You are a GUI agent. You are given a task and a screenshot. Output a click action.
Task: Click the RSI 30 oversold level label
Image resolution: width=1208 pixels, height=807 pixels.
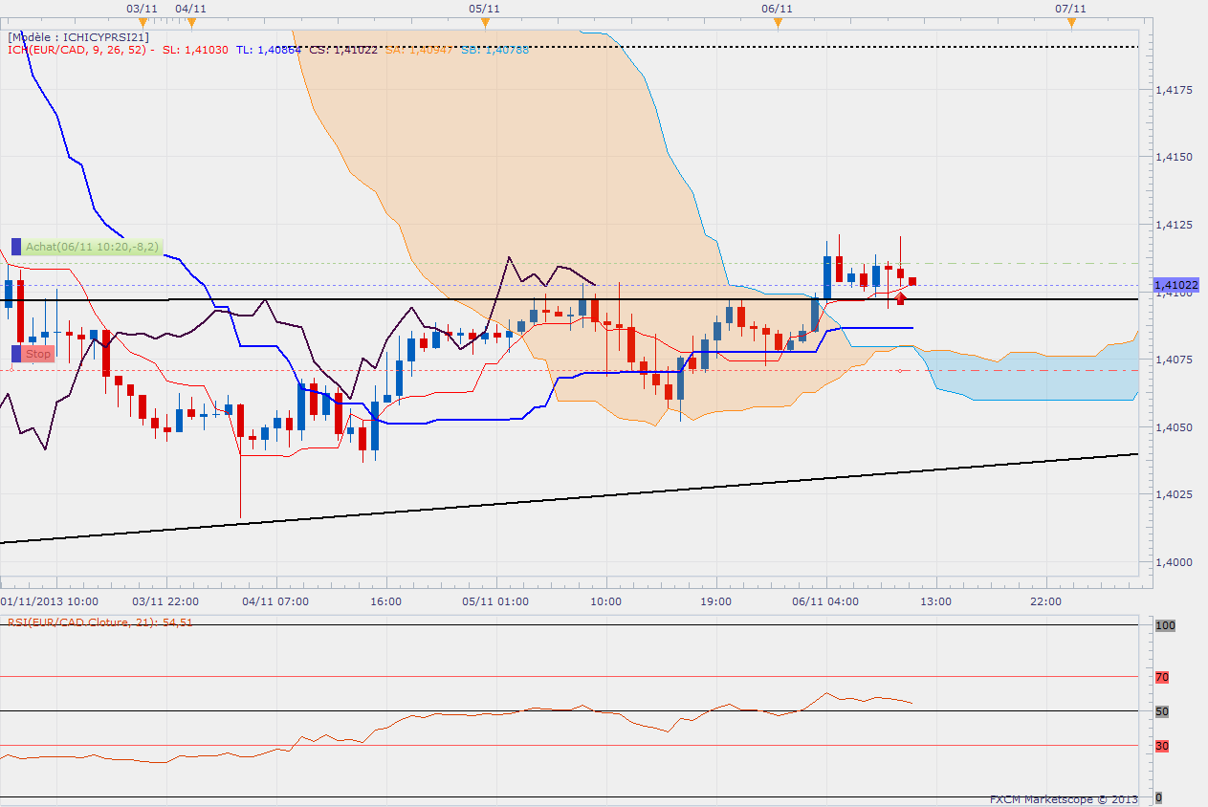pos(1162,746)
